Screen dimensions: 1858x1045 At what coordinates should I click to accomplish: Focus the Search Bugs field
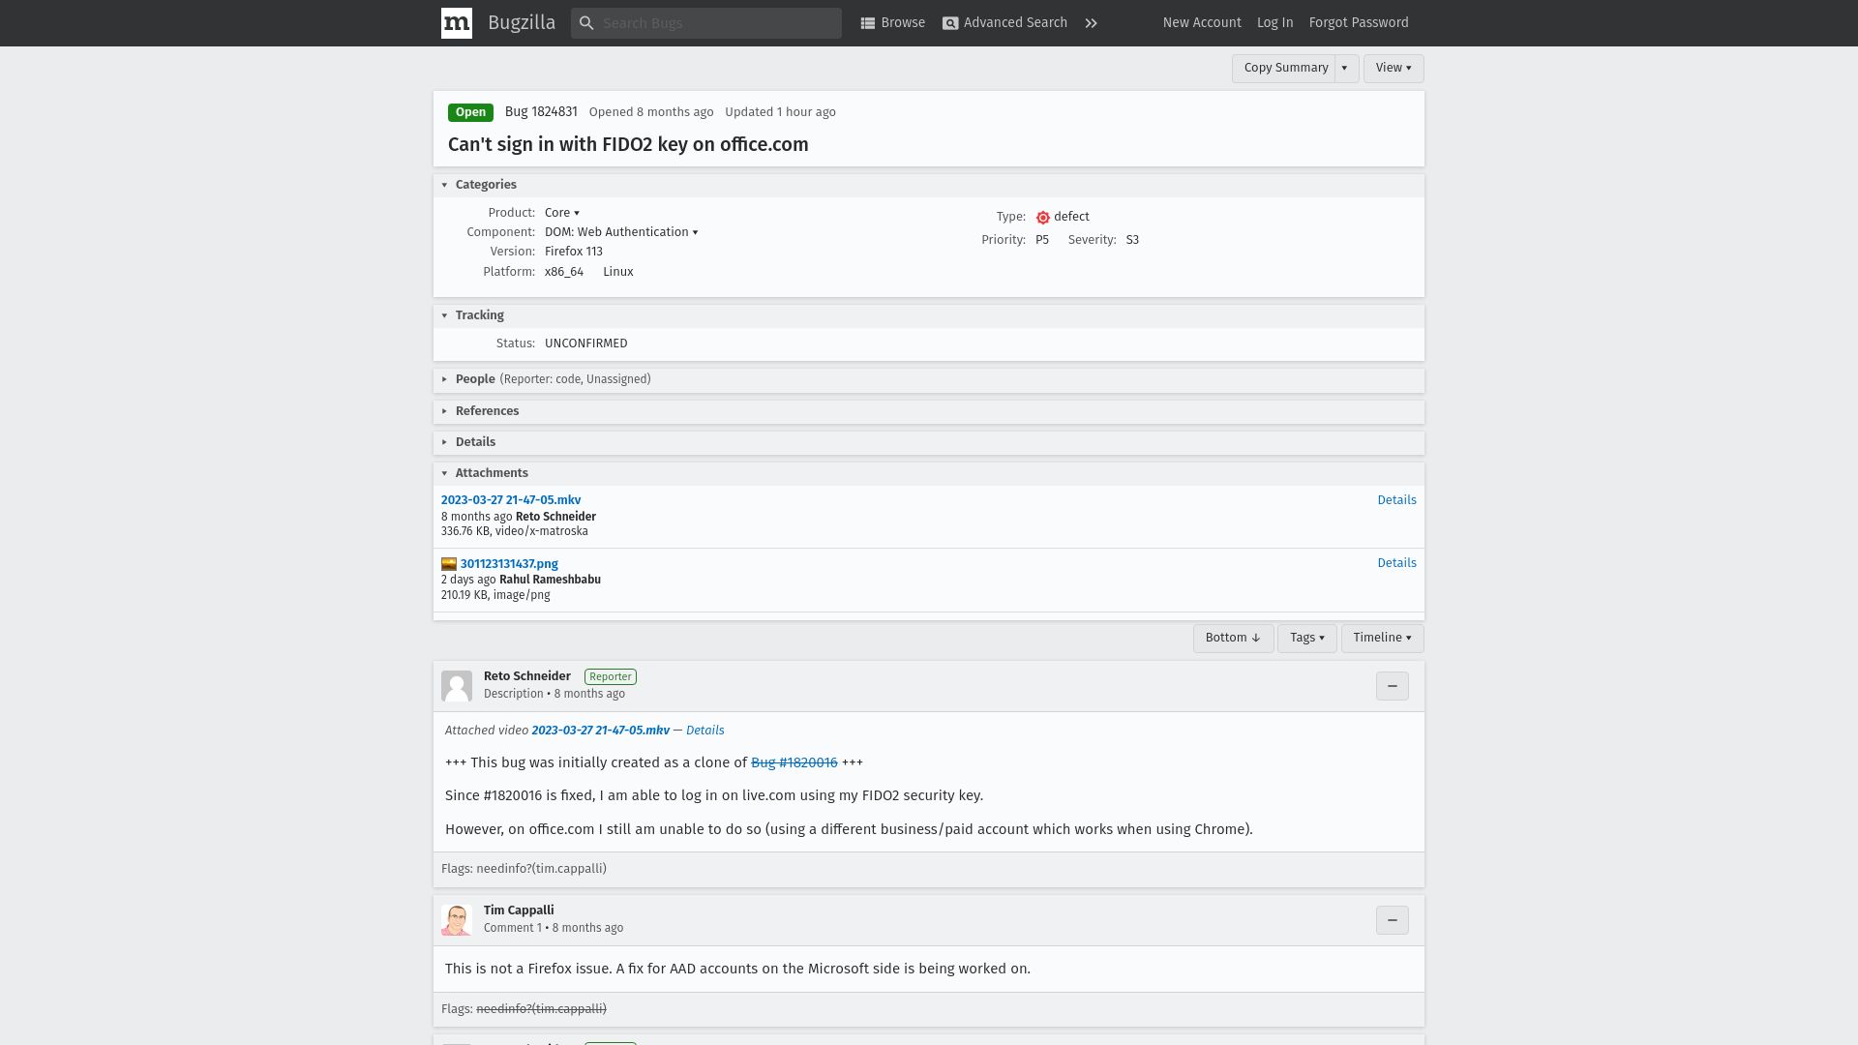[x=706, y=23]
